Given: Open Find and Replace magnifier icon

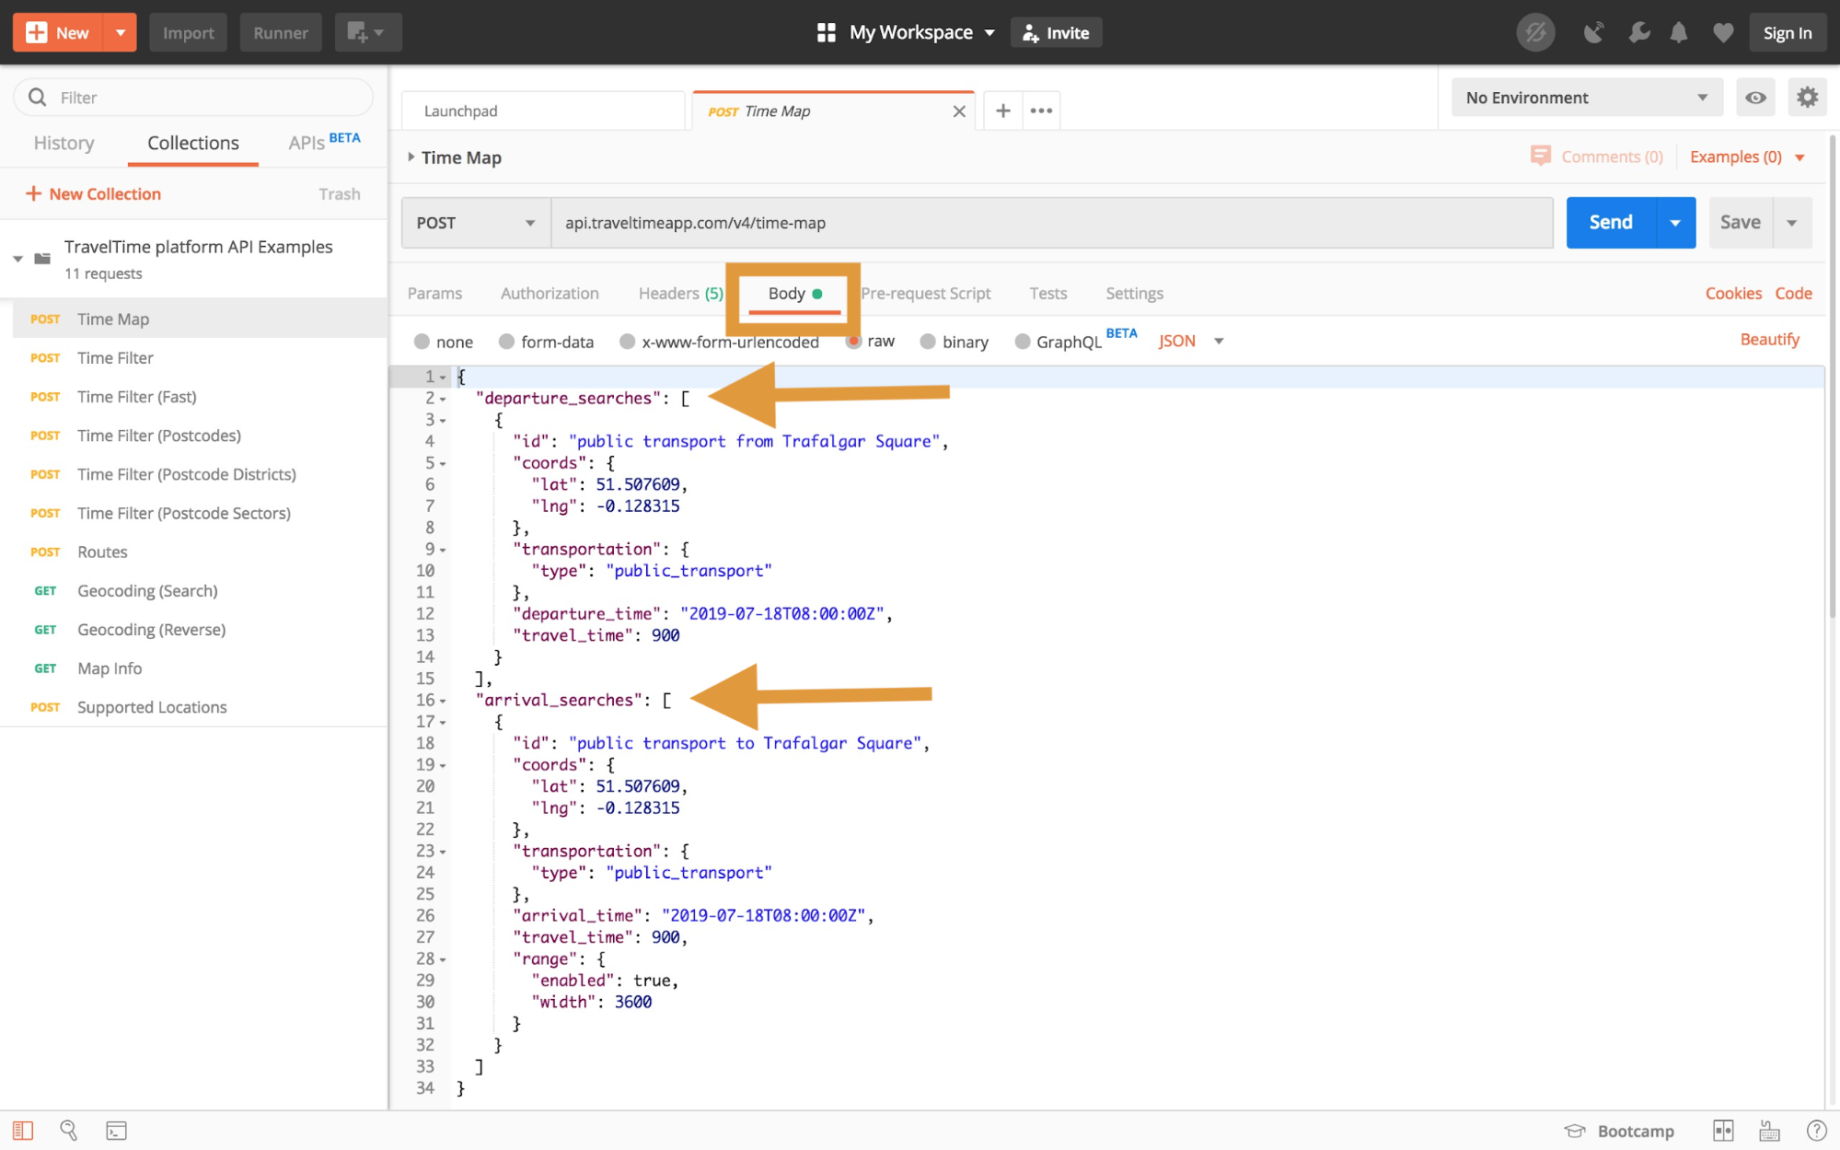Looking at the screenshot, I should (x=68, y=1130).
